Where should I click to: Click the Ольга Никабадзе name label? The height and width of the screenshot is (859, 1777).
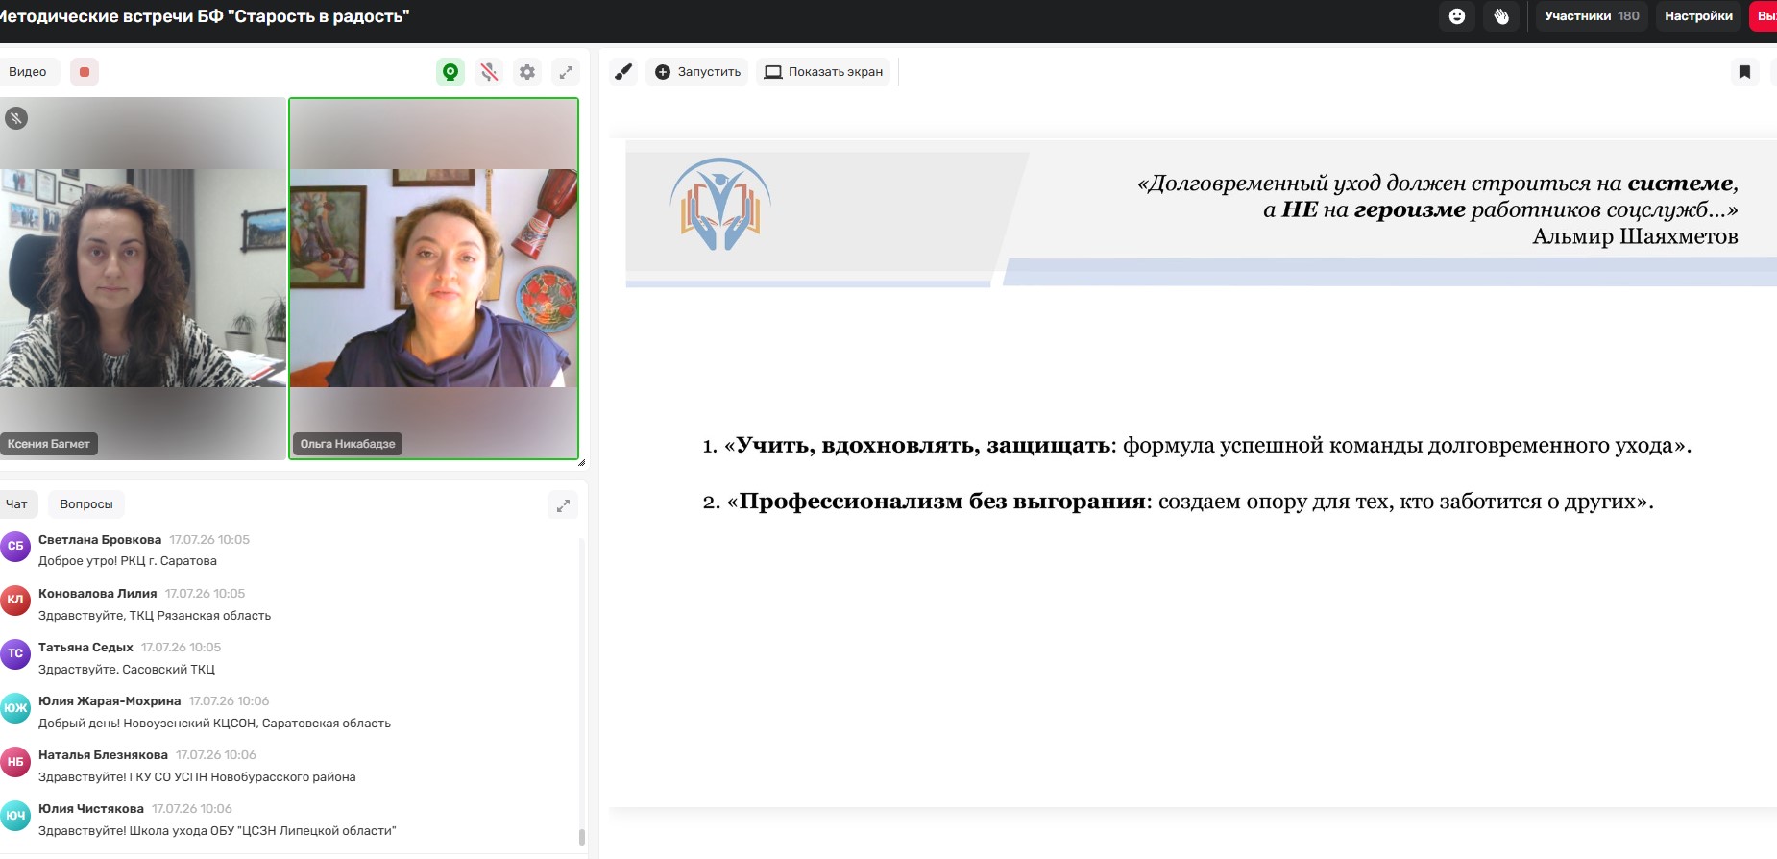coord(348,444)
